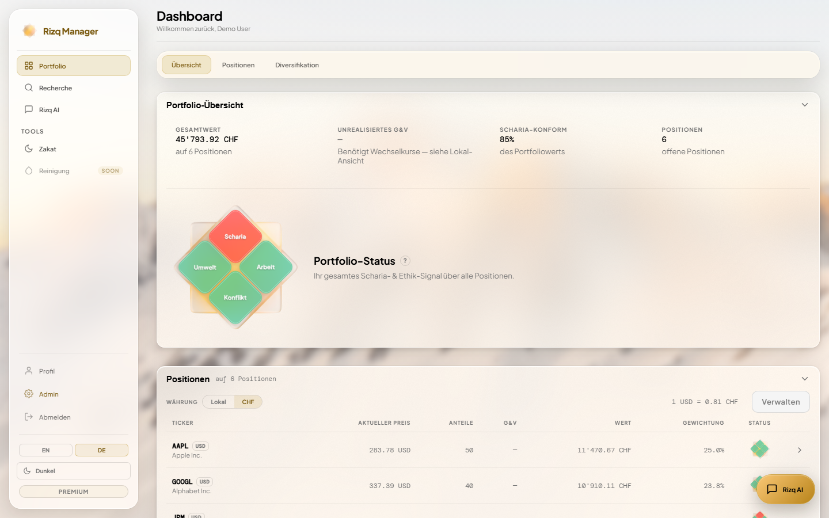This screenshot has width=829, height=518.
Task: Click the 283.78 USD price cell
Action: coord(390,450)
